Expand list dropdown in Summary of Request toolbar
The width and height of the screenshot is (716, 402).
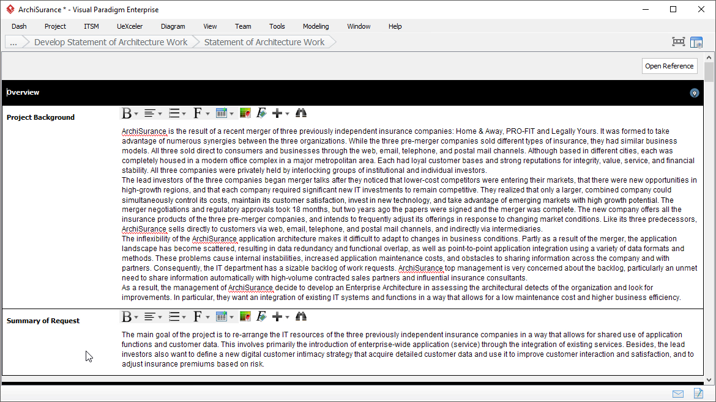pyautogui.click(x=184, y=317)
